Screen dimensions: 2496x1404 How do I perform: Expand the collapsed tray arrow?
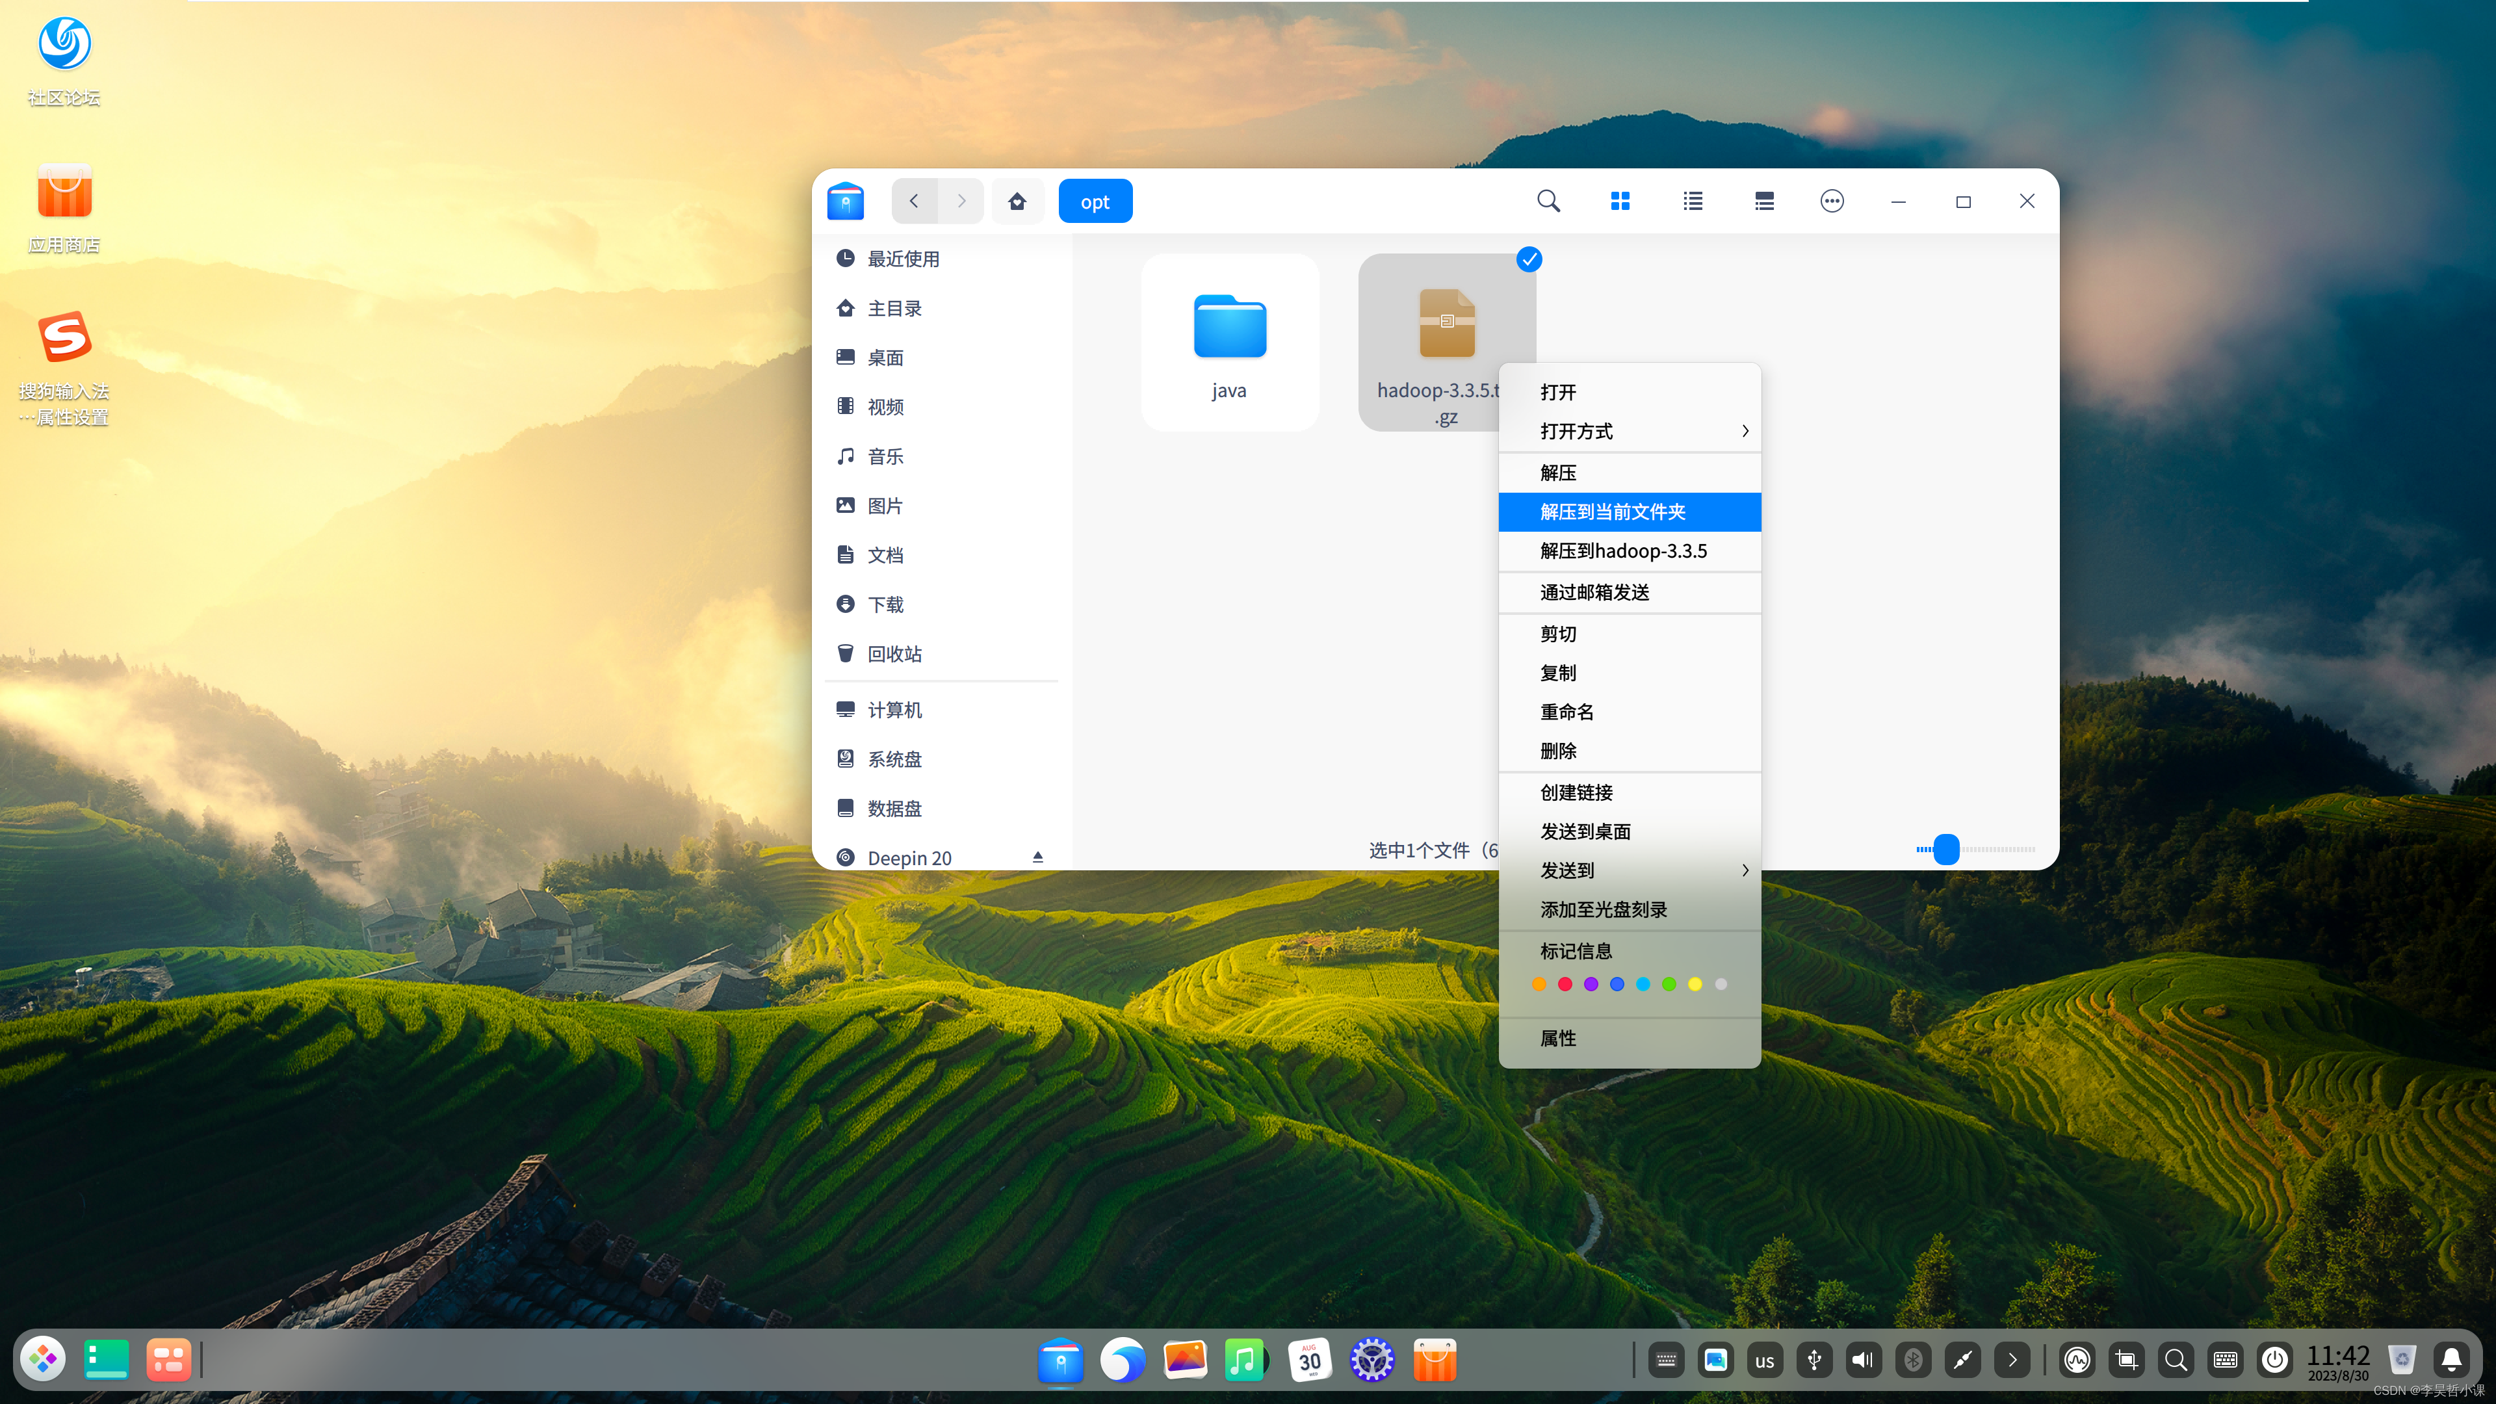[x=2012, y=1360]
